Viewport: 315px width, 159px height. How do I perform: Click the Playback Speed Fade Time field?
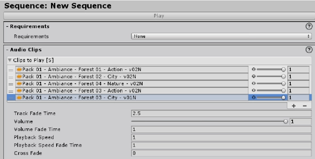pos(221,145)
